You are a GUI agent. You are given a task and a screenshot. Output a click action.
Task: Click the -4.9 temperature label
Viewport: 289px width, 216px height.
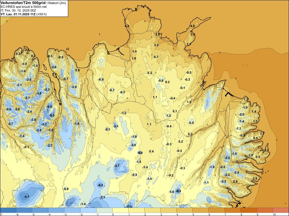click(x=140, y=153)
